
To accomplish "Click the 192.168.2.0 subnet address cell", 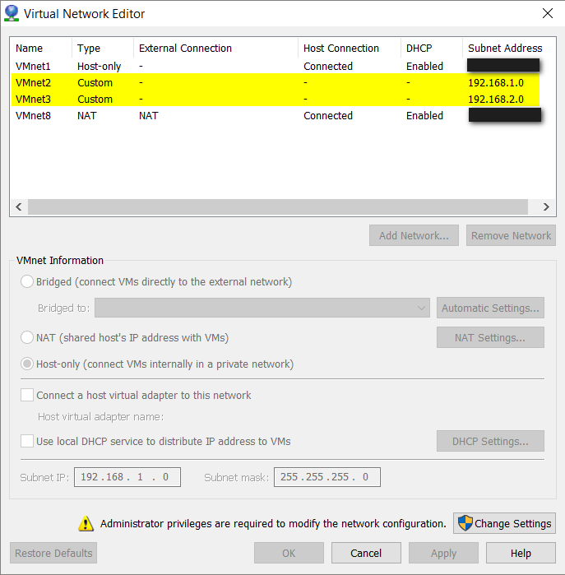I will click(x=496, y=99).
